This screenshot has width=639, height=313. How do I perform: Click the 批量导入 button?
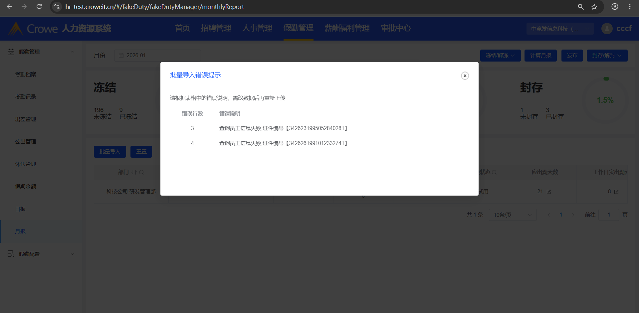(x=110, y=152)
